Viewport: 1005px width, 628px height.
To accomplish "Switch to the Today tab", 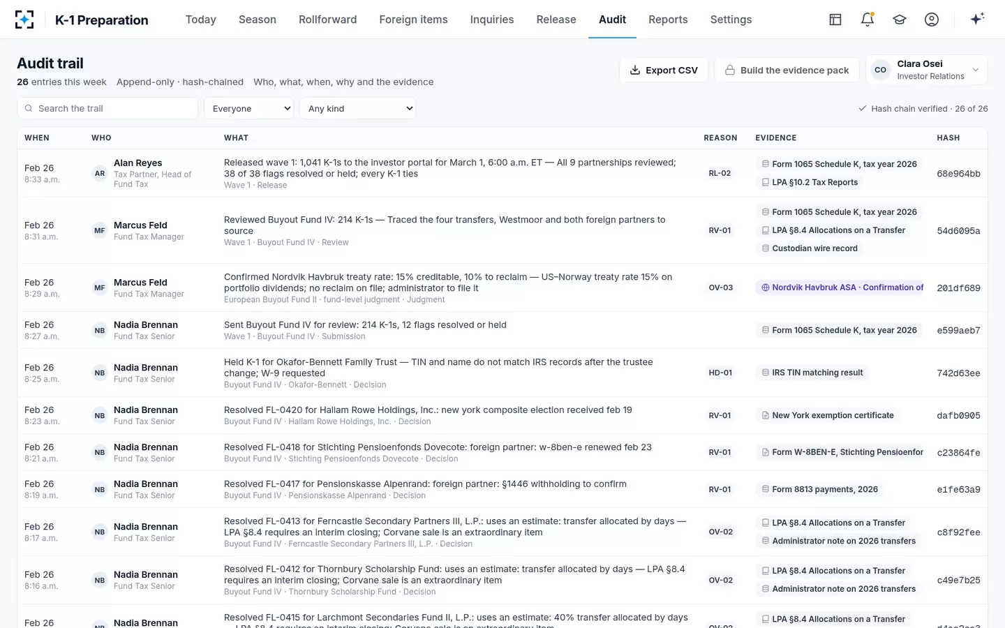I will (x=201, y=20).
